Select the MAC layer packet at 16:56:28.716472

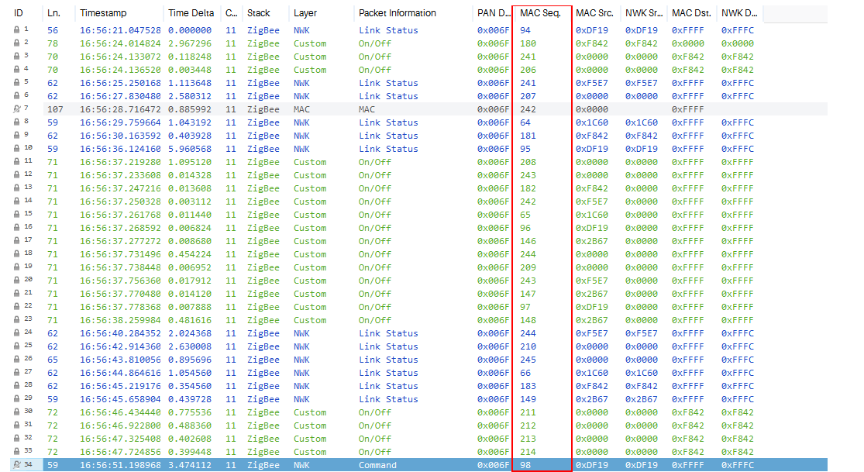pos(418,109)
